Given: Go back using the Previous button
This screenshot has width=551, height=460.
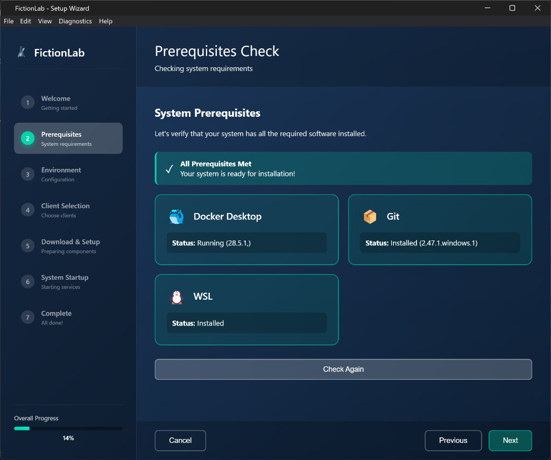Looking at the screenshot, I should click(x=453, y=440).
